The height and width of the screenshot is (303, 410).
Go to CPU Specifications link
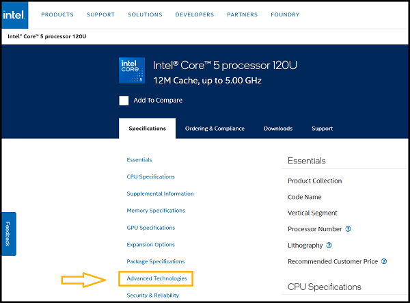150,176
